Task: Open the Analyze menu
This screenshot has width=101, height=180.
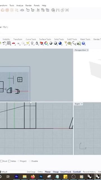Action: (x=20, y=6)
